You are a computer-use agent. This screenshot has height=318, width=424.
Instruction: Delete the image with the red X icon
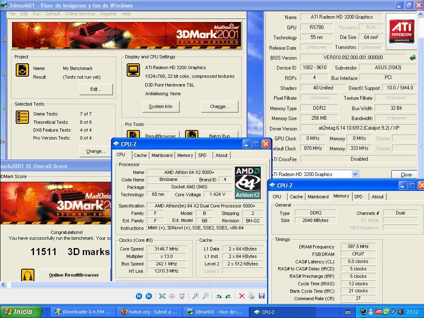[242, 296]
